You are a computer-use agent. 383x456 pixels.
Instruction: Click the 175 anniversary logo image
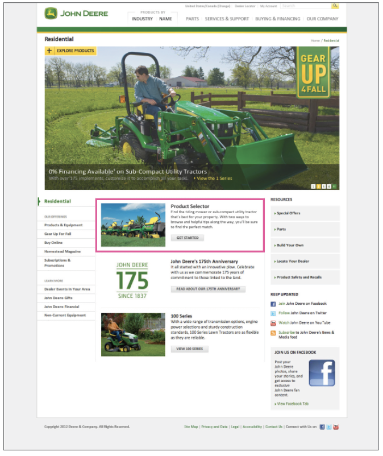pos(132,280)
